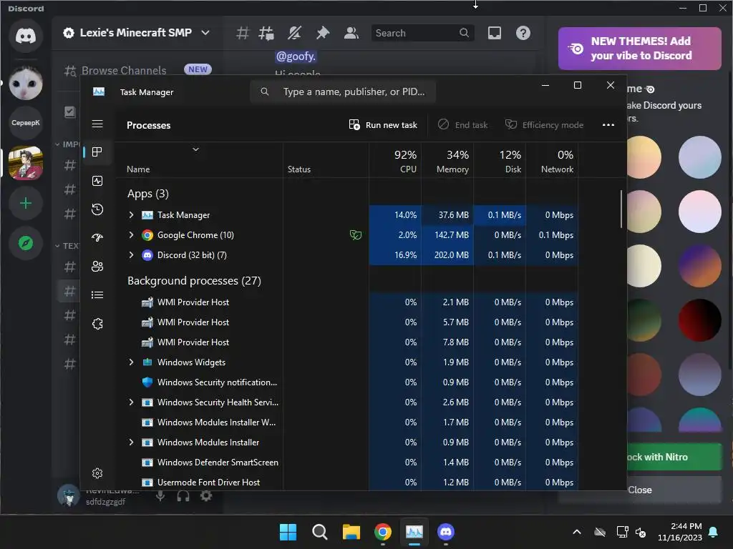Pick the pink-white theme swatch
The height and width of the screenshot is (549, 733).
click(700, 212)
